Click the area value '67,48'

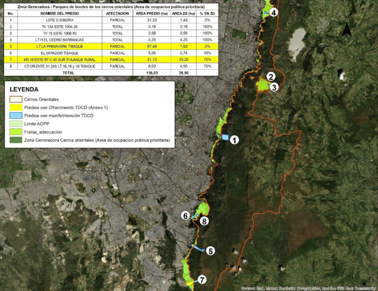point(152,46)
